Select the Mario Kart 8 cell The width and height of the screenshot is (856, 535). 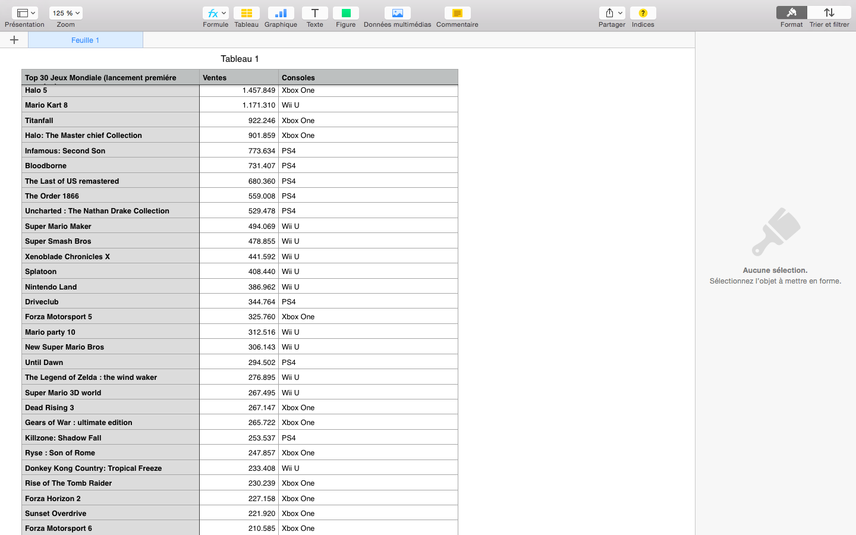click(x=111, y=105)
